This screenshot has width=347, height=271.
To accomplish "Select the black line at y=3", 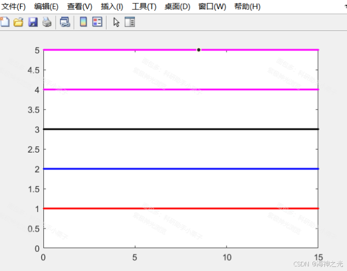I will pyautogui.click(x=181, y=129).
